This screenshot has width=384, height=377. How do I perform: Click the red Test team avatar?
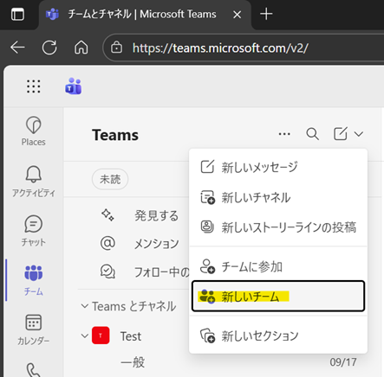click(x=101, y=335)
